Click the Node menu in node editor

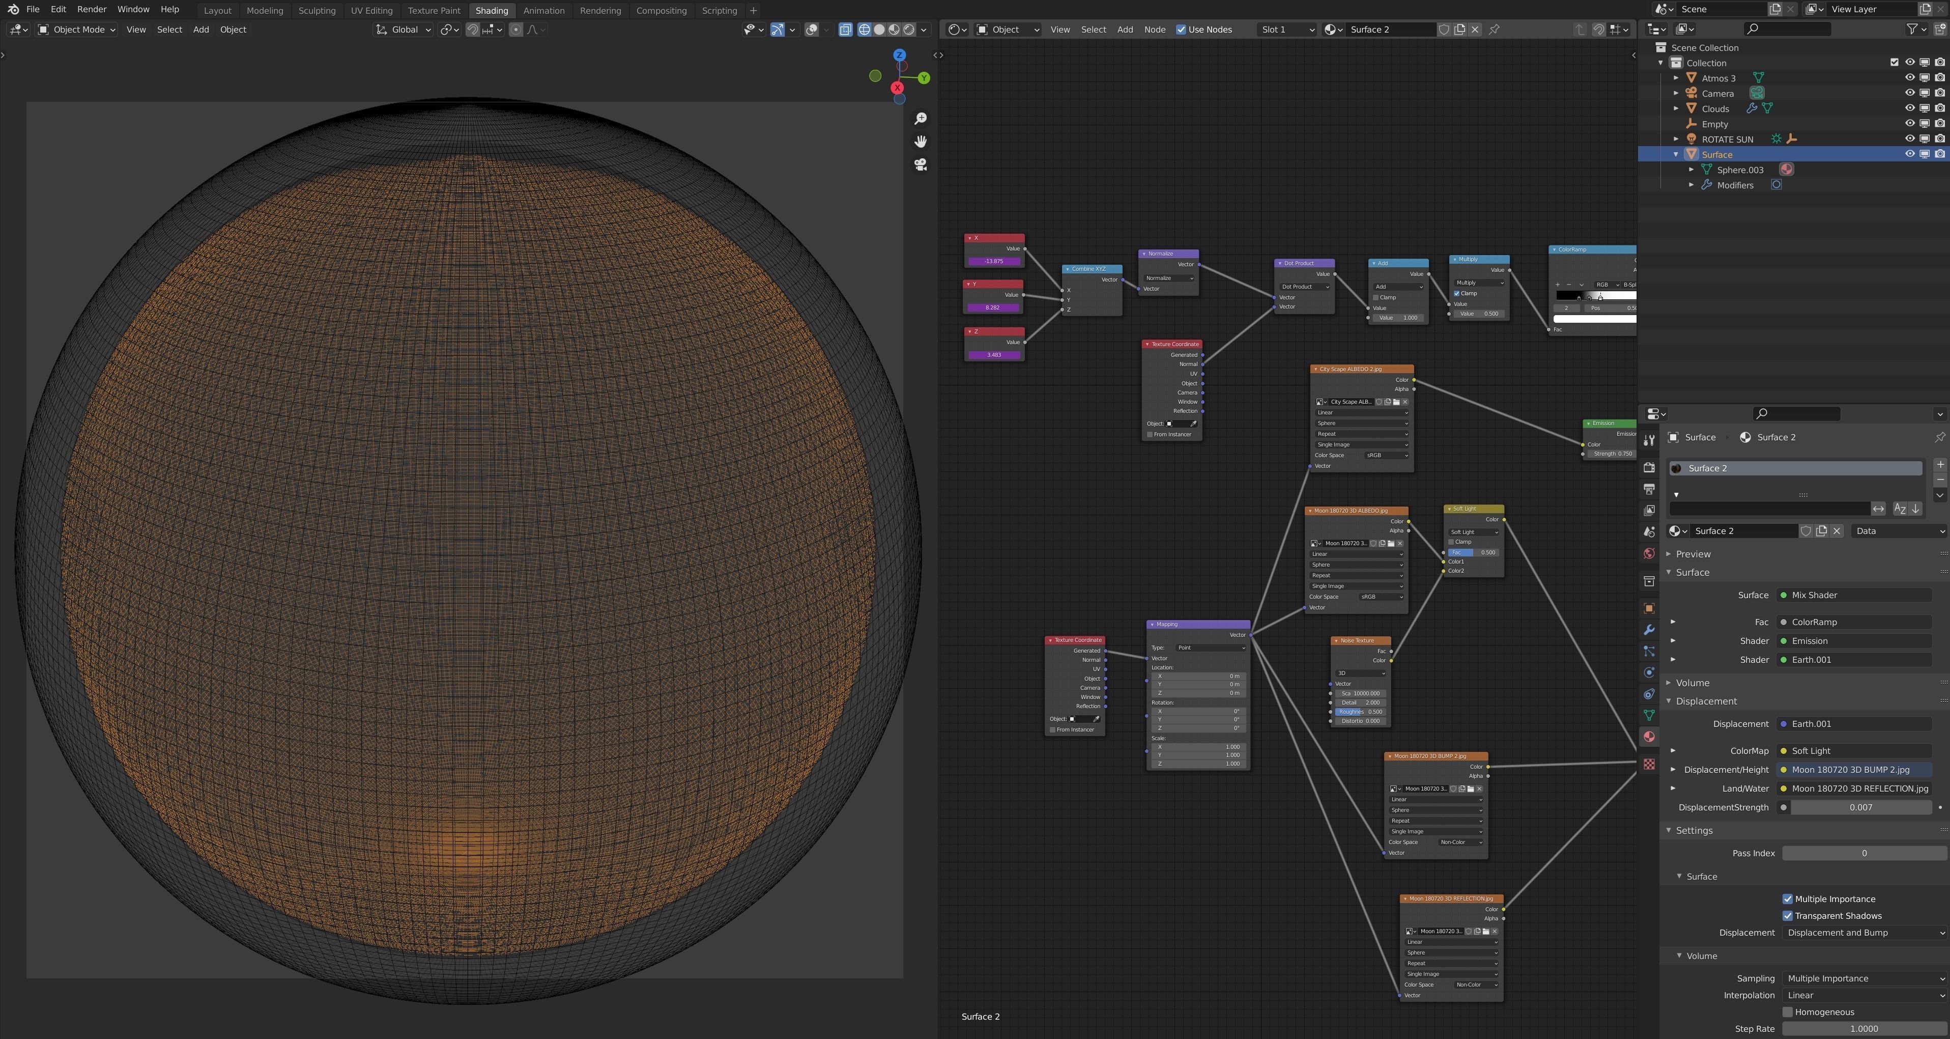point(1155,30)
